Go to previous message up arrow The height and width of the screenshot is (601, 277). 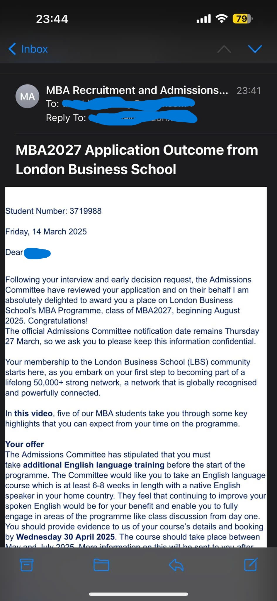(x=224, y=49)
